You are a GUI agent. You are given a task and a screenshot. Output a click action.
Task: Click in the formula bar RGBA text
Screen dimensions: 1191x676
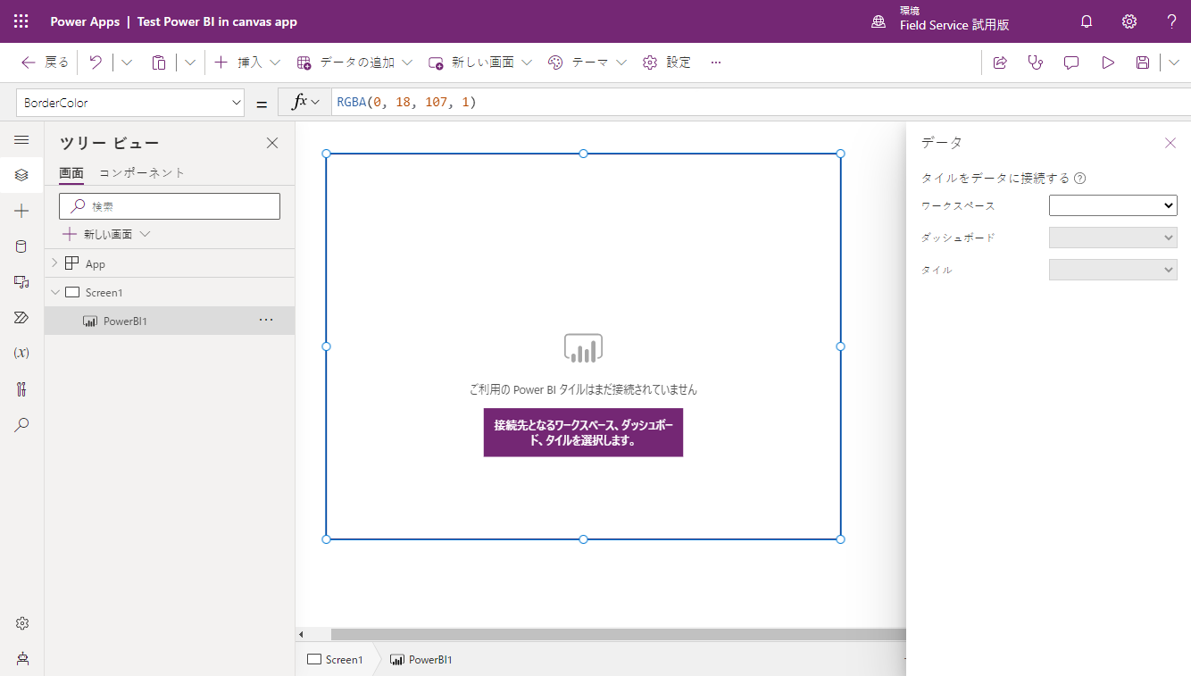tap(406, 103)
